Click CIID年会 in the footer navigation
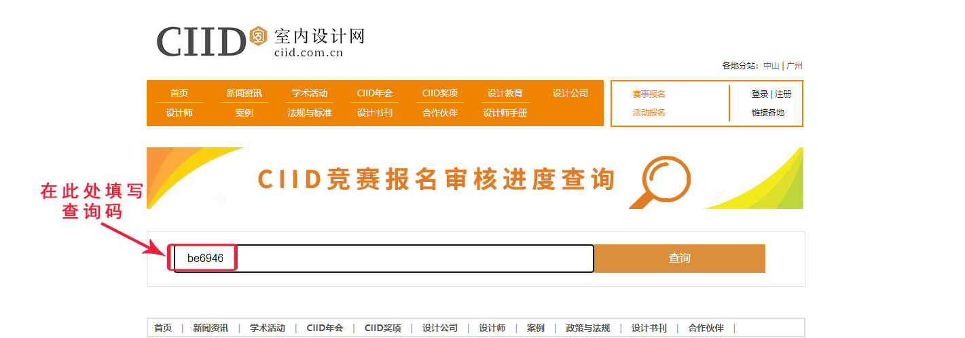The image size is (965, 338). coord(325,328)
